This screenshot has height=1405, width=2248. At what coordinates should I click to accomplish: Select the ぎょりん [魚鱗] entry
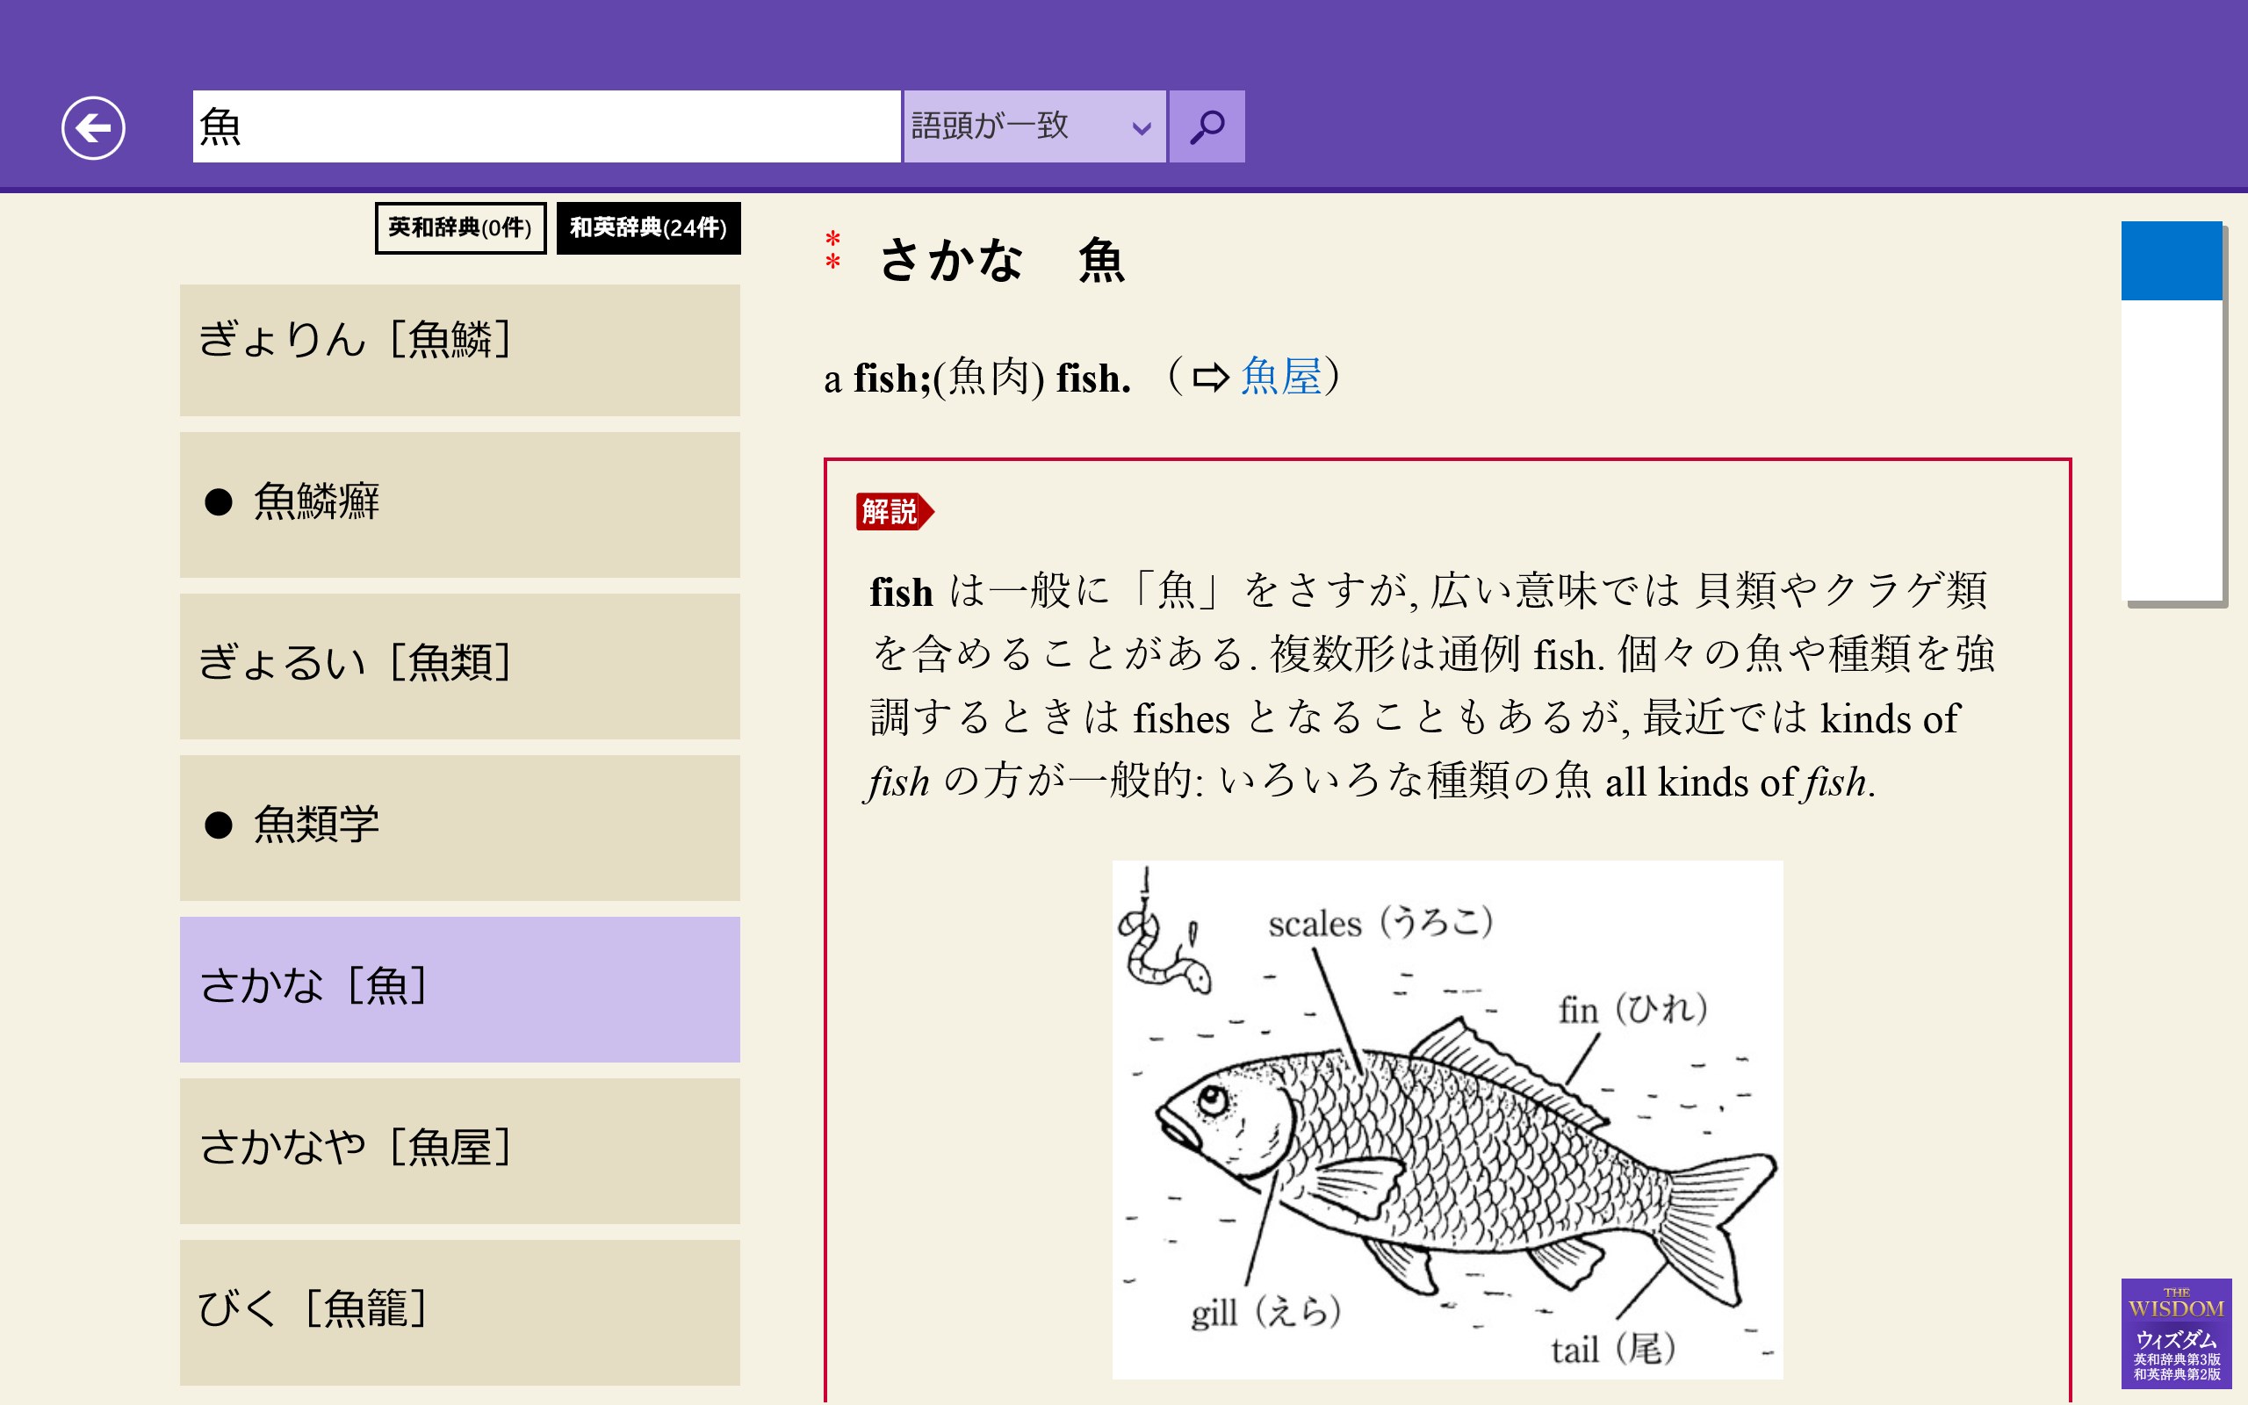459,349
